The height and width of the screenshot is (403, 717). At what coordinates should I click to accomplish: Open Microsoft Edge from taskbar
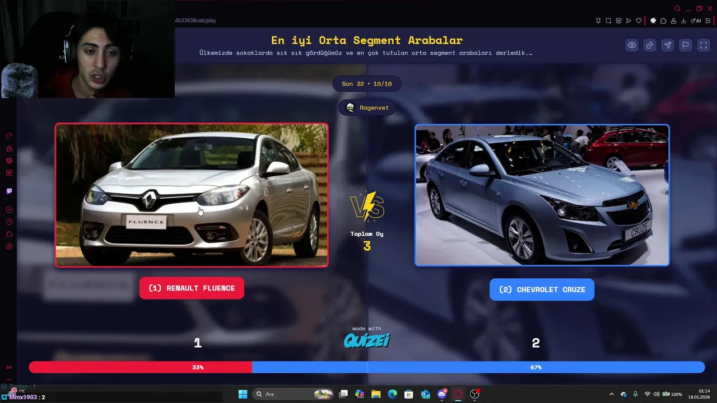pos(392,394)
